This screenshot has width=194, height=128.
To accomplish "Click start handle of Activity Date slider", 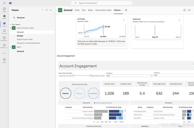I will click(x=73, y=76).
